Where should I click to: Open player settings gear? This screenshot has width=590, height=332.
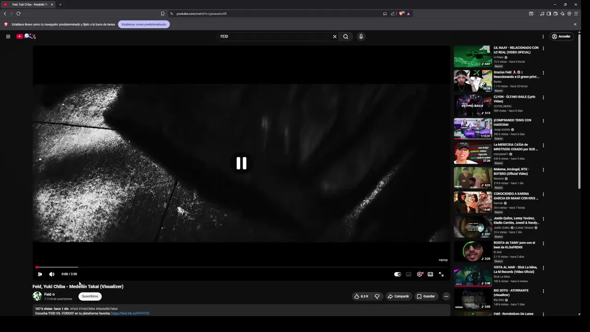[x=419, y=274]
